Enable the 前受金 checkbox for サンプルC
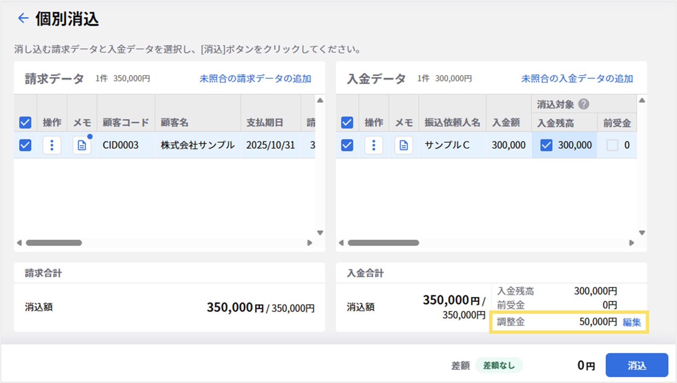 (x=612, y=145)
